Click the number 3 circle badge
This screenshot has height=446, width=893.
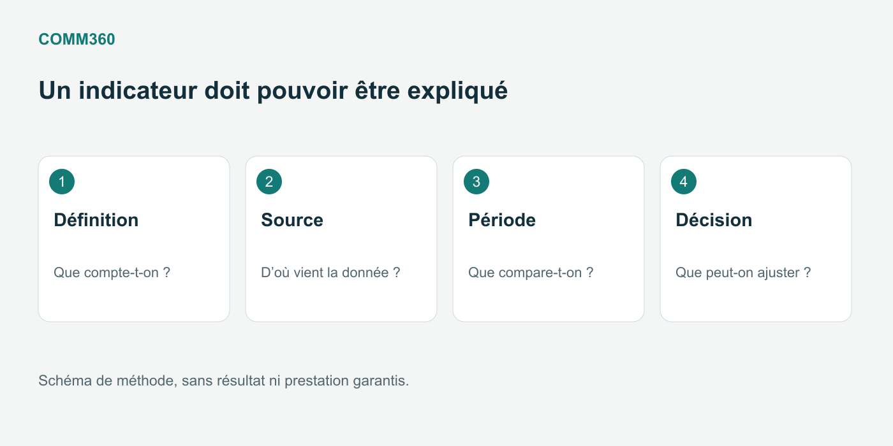click(x=476, y=182)
